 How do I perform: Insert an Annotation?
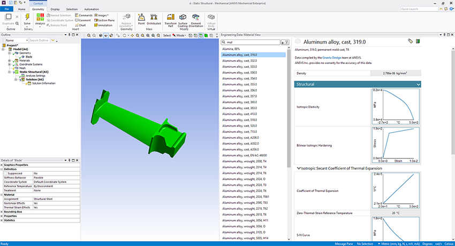pyautogui.click(x=103, y=25)
